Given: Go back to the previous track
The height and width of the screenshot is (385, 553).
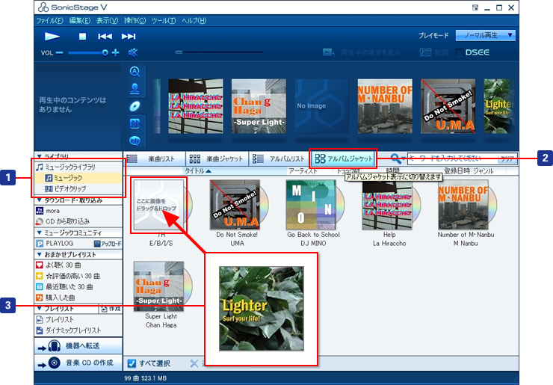Looking at the screenshot, I should [x=105, y=36].
